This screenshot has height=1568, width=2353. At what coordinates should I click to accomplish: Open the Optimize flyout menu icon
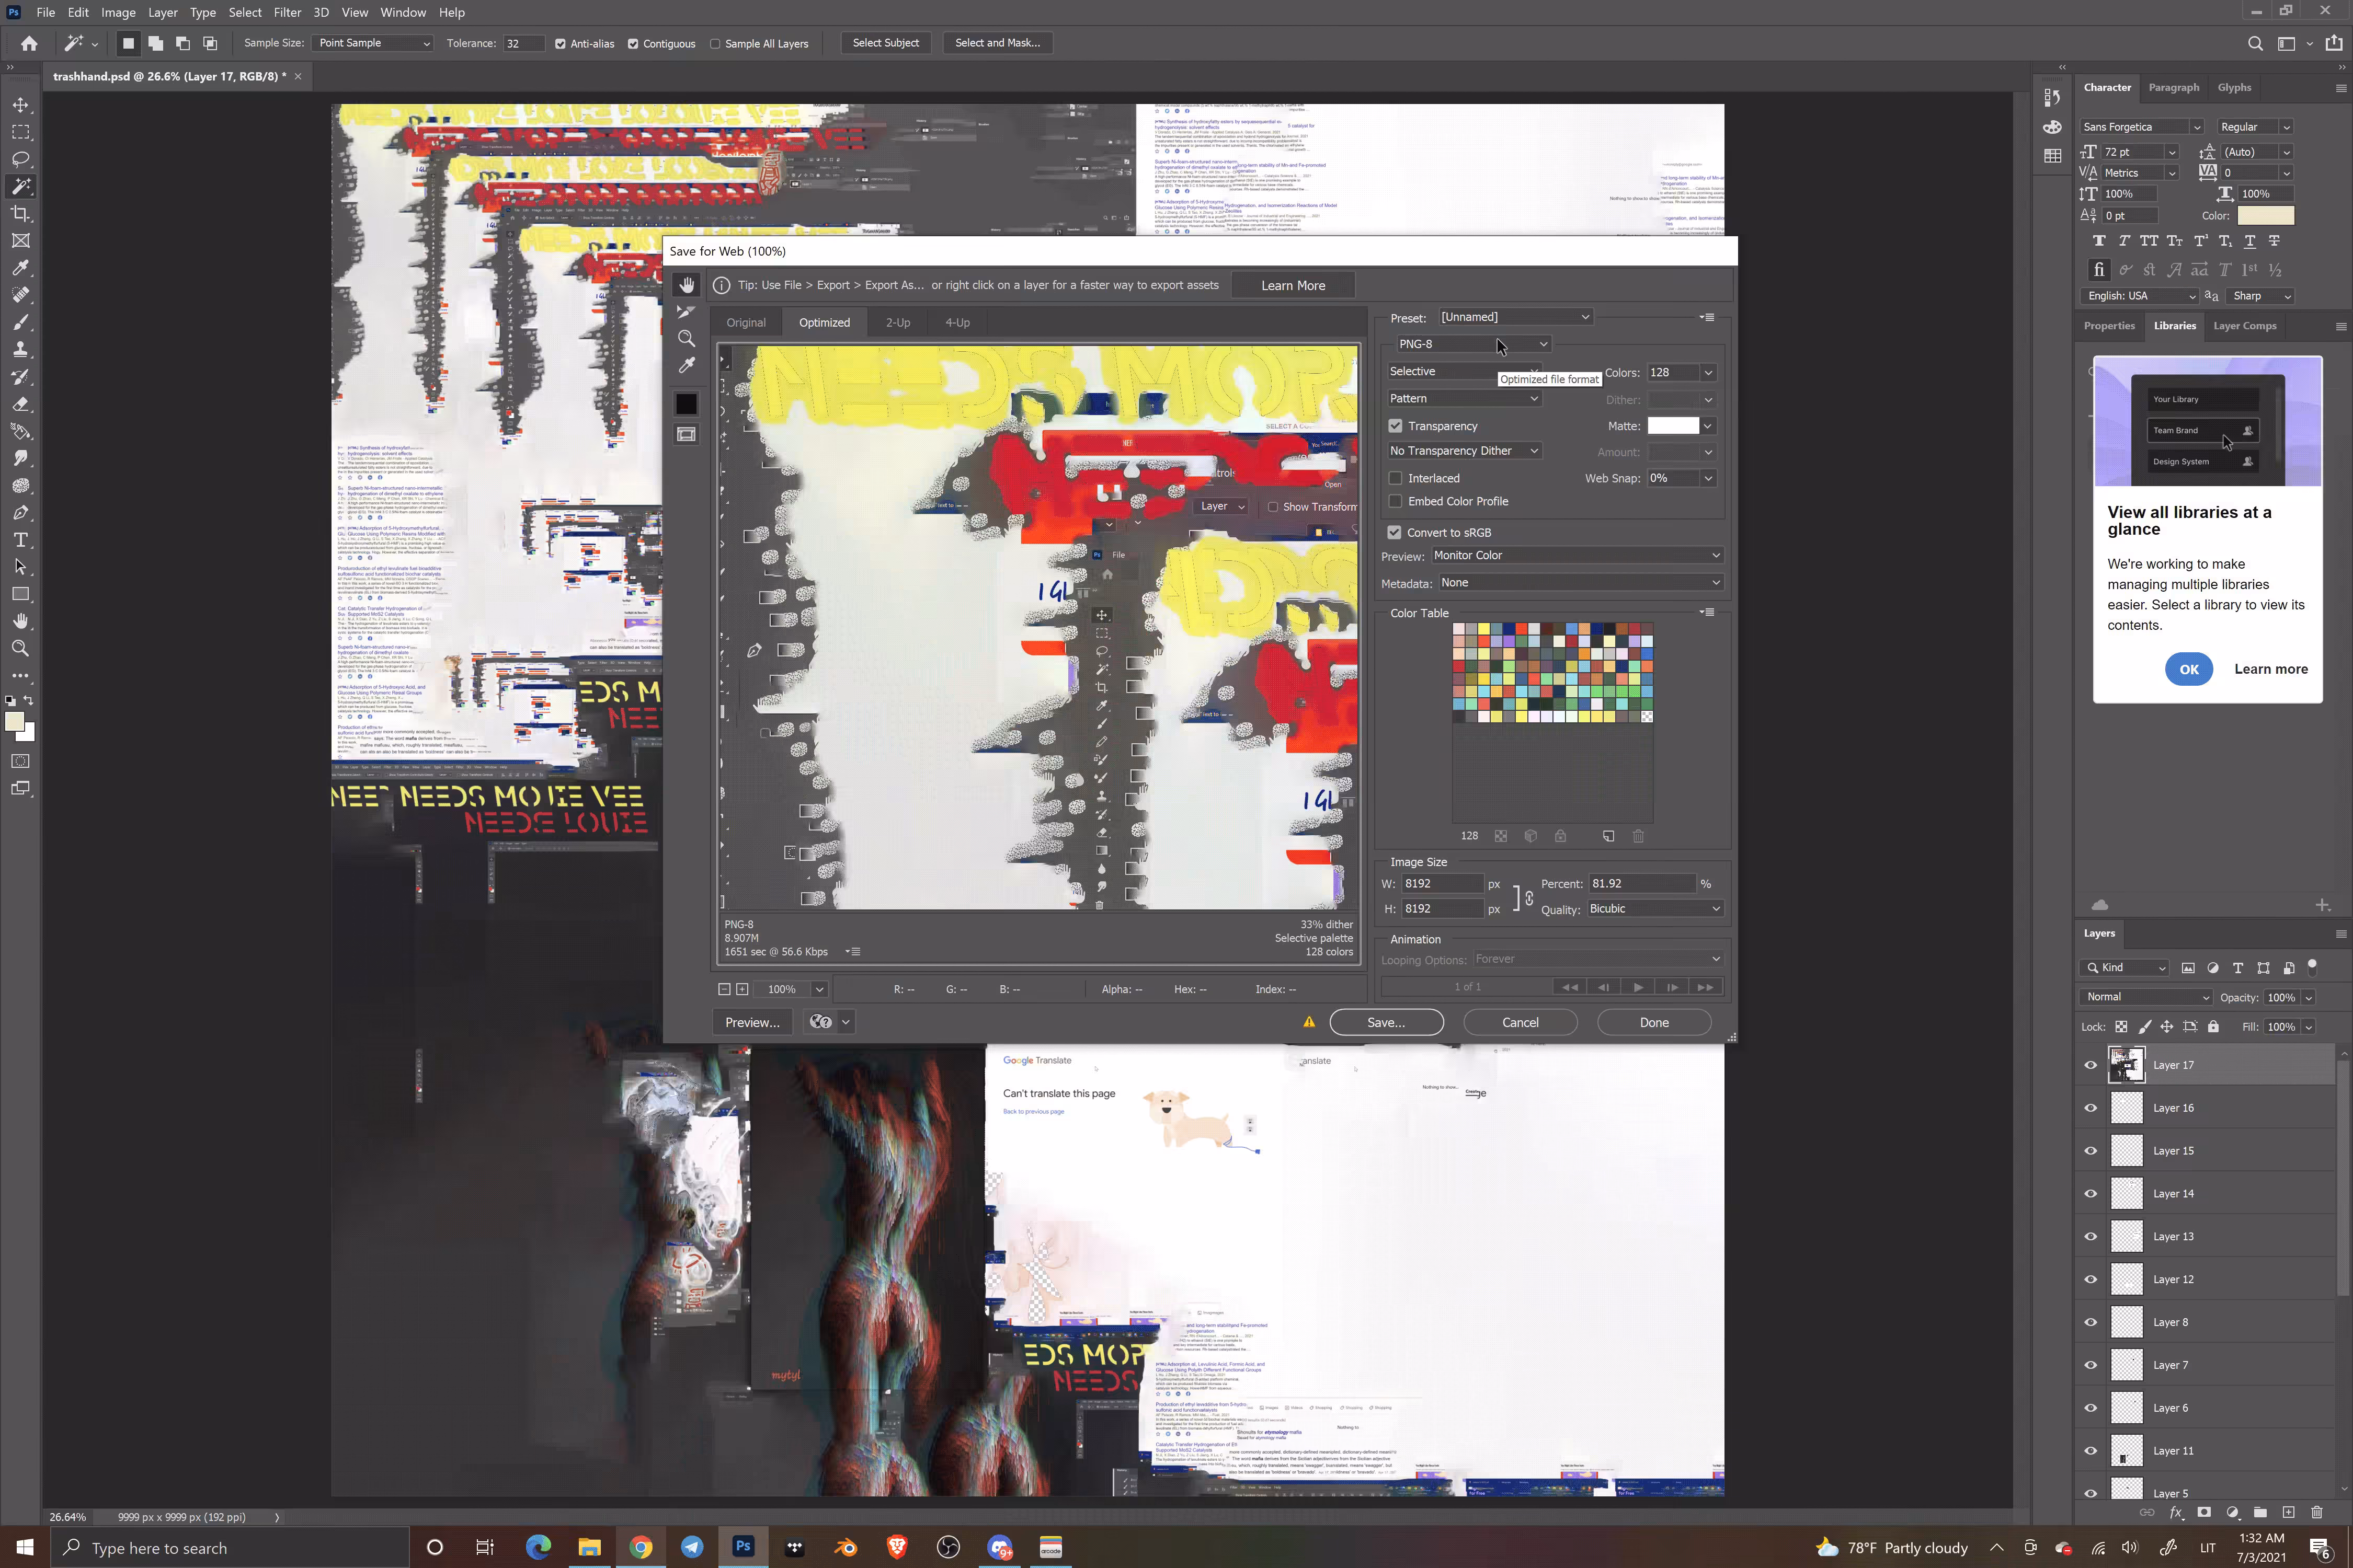click(1708, 317)
